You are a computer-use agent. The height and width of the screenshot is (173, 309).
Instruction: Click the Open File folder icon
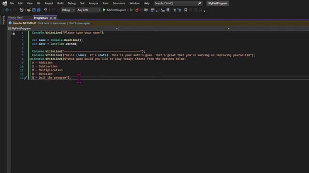coord(29,10)
